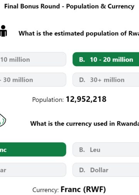
Task: Click the 'Final Bonus Round' heading text
Action: pyautogui.click(x=32, y=6)
